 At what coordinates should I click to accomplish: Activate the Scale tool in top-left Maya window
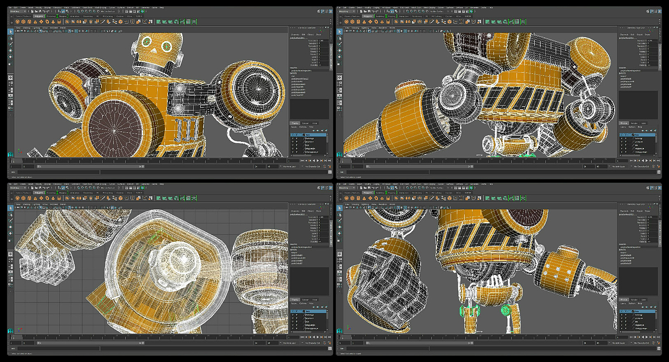pyautogui.click(x=10, y=64)
